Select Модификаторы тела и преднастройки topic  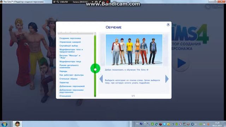click(71, 50)
